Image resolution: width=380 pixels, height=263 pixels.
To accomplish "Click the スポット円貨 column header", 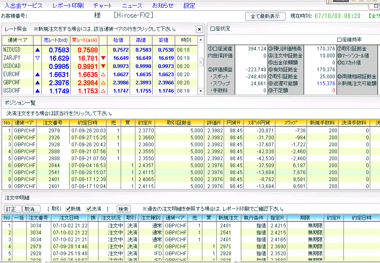I will 259,123.
